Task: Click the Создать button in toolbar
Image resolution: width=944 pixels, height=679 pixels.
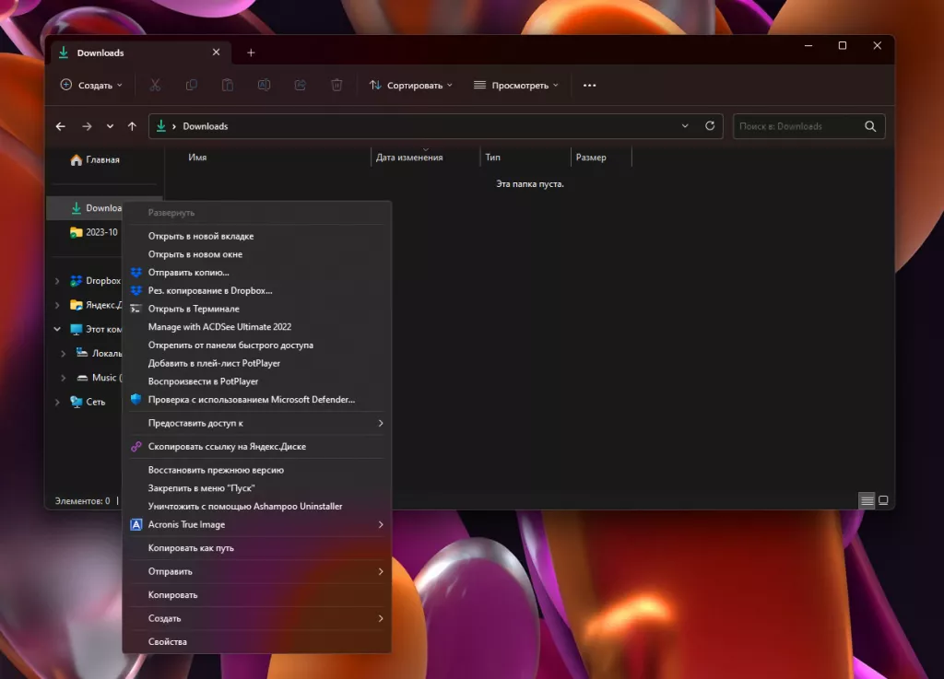Action: point(91,85)
